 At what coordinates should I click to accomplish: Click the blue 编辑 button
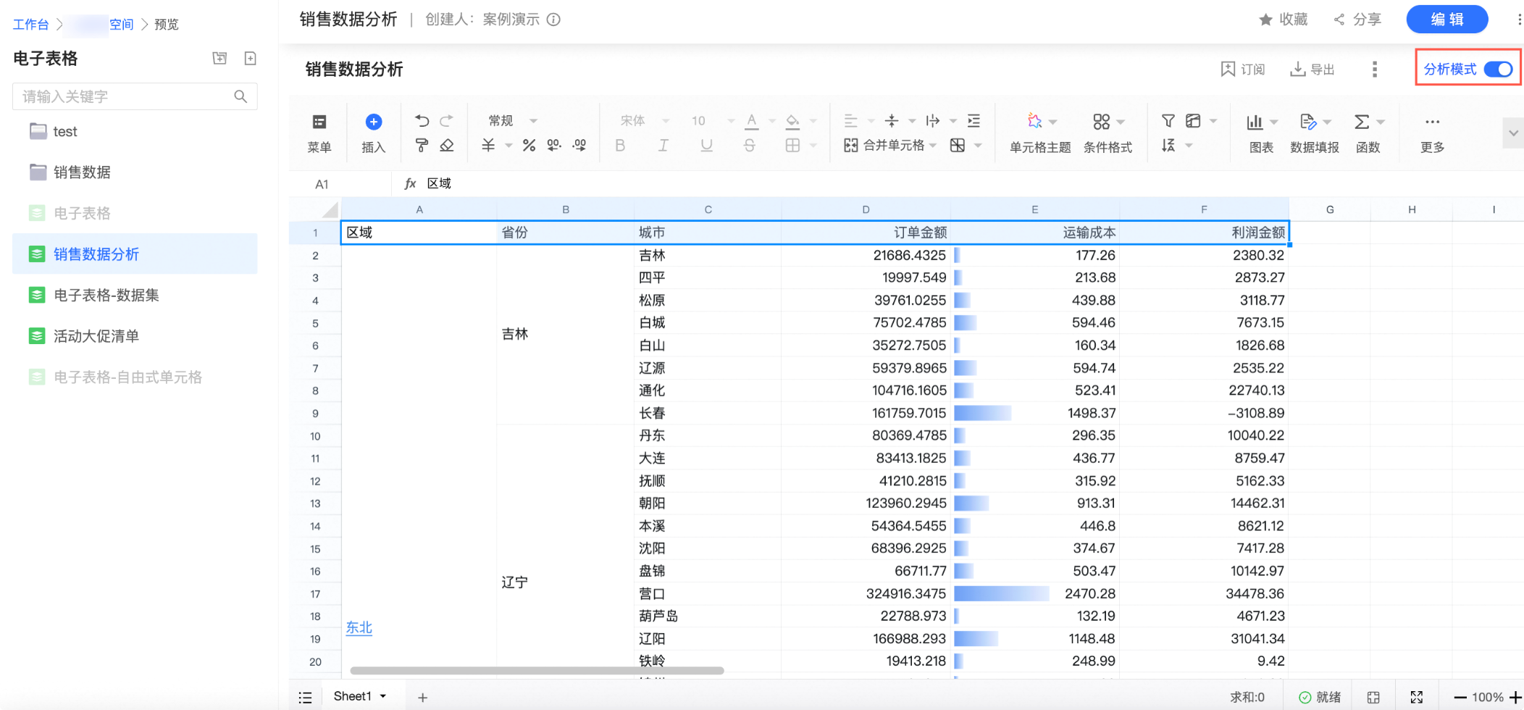pyautogui.click(x=1447, y=20)
